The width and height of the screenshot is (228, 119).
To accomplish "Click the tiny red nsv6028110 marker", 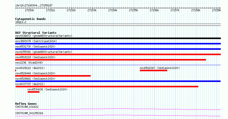I will coord(16,70).
